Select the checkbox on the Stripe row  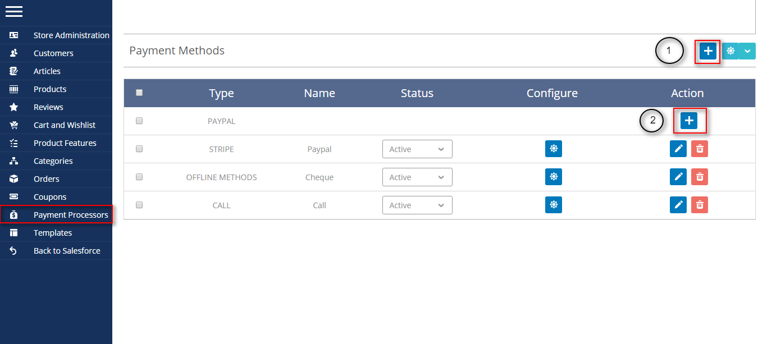[139, 149]
